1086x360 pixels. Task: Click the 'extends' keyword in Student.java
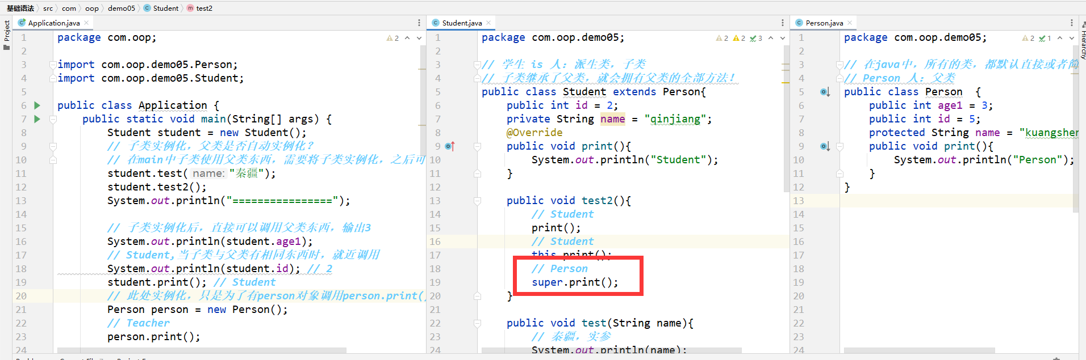[x=634, y=92]
